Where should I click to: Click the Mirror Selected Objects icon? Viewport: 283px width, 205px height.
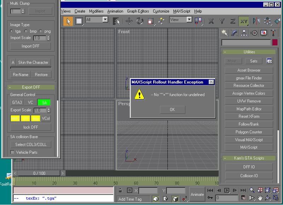pos(256,21)
